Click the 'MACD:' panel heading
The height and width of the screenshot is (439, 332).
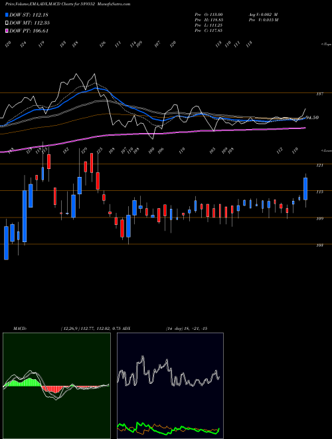19,329
